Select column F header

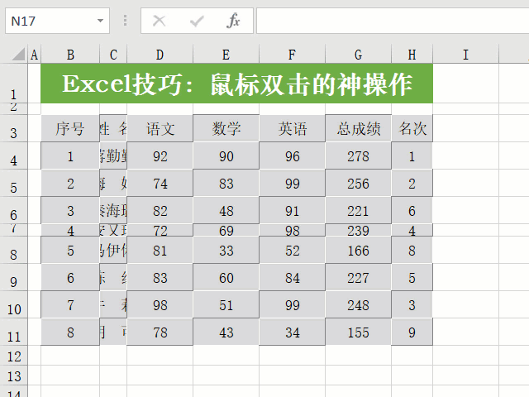(x=292, y=55)
